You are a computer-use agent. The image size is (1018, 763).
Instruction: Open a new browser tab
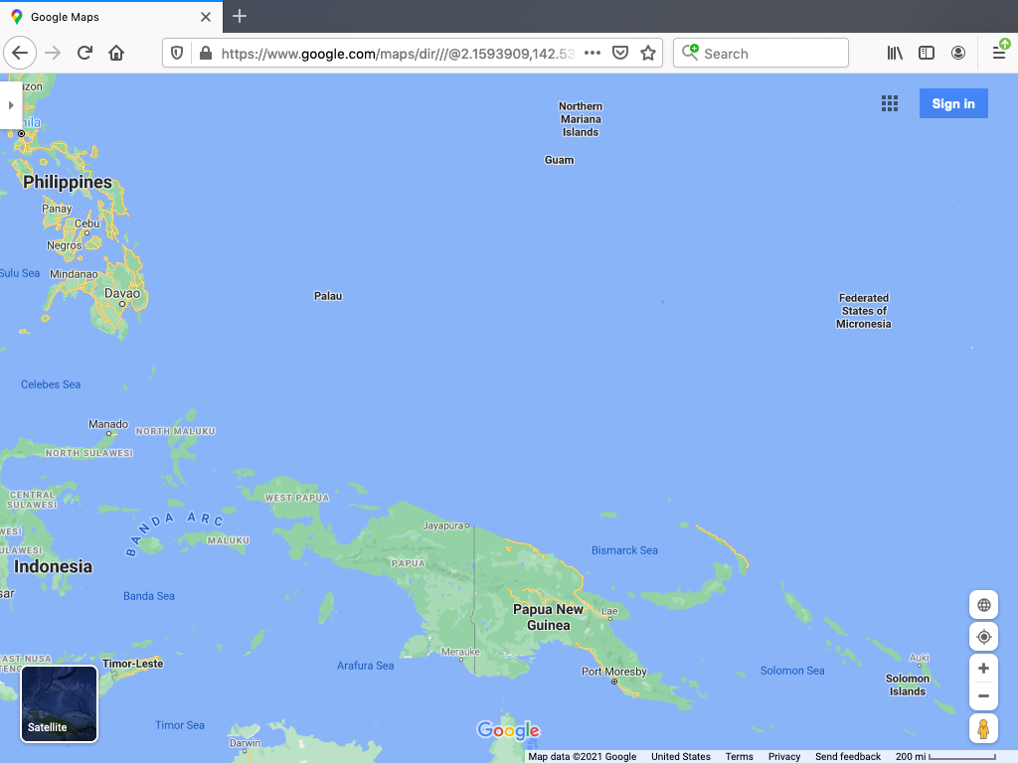point(240,17)
